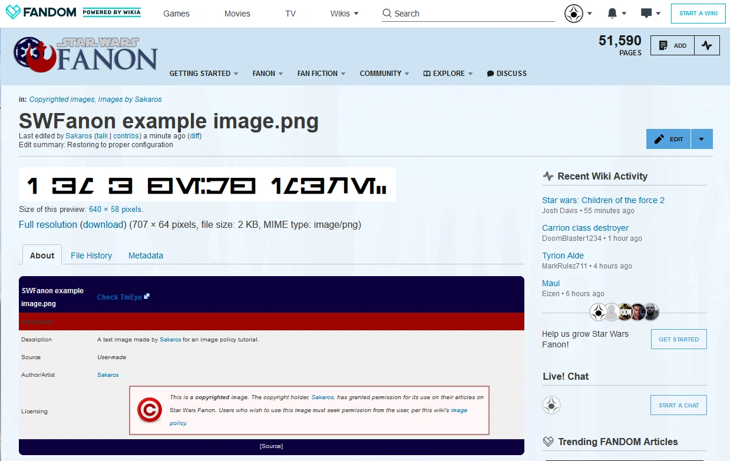Open the Edit button dropdown arrow
Viewport: 730px width, 461px height.
pyautogui.click(x=701, y=139)
